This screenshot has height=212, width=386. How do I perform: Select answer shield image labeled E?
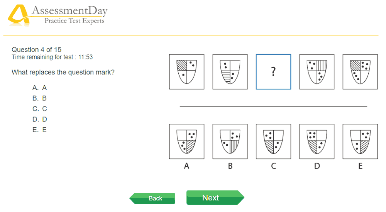coord(360,141)
